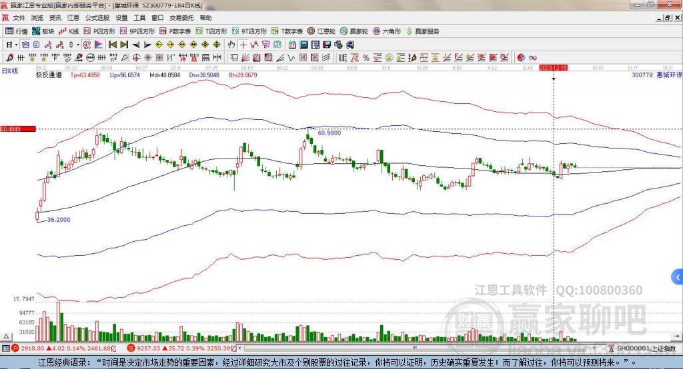Open the 公式选股 menu
The image size is (683, 369).
tap(97, 18)
